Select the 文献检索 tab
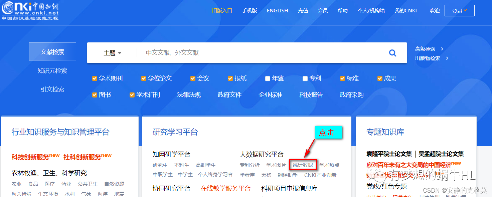 [x=52, y=52]
